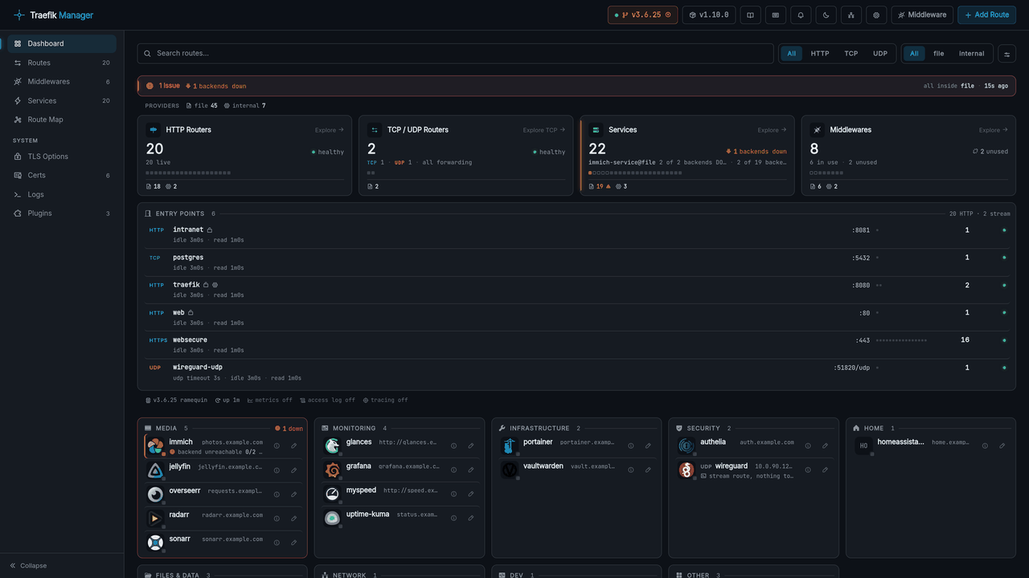
Task: Explore the Middlewares card
Action: click(x=993, y=130)
